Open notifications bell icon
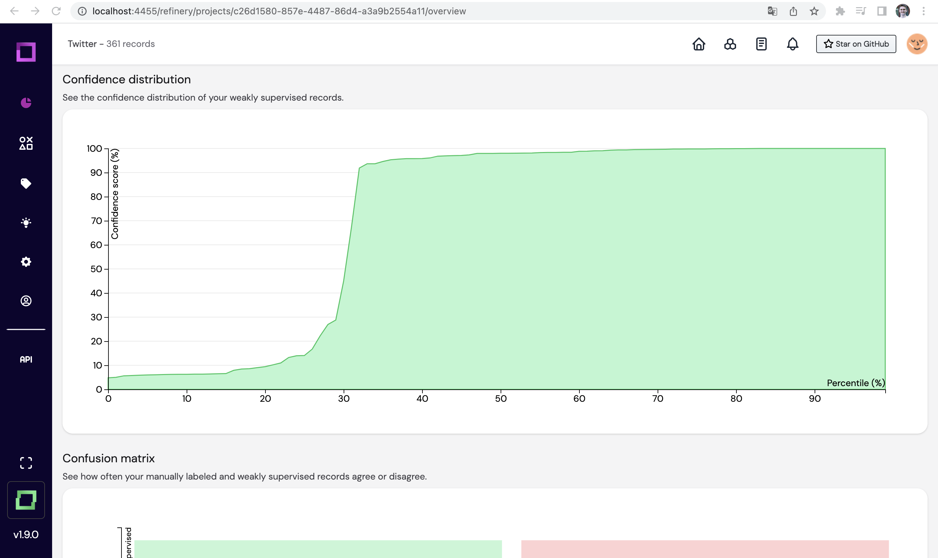The height and width of the screenshot is (558, 938). click(x=792, y=44)
